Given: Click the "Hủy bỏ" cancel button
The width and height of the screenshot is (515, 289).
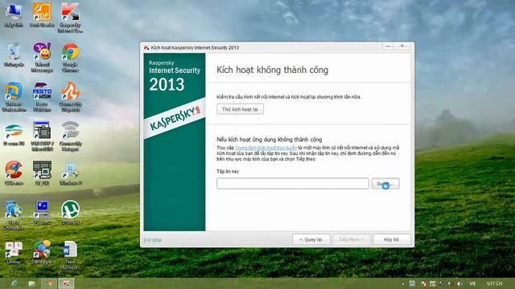Looking at the screenshot, I should (392, 239).
